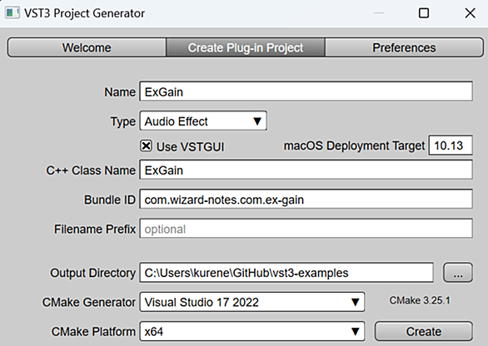Viewport: 488px width, 346px height.
Task: Click the Create button
Action: 424,331
